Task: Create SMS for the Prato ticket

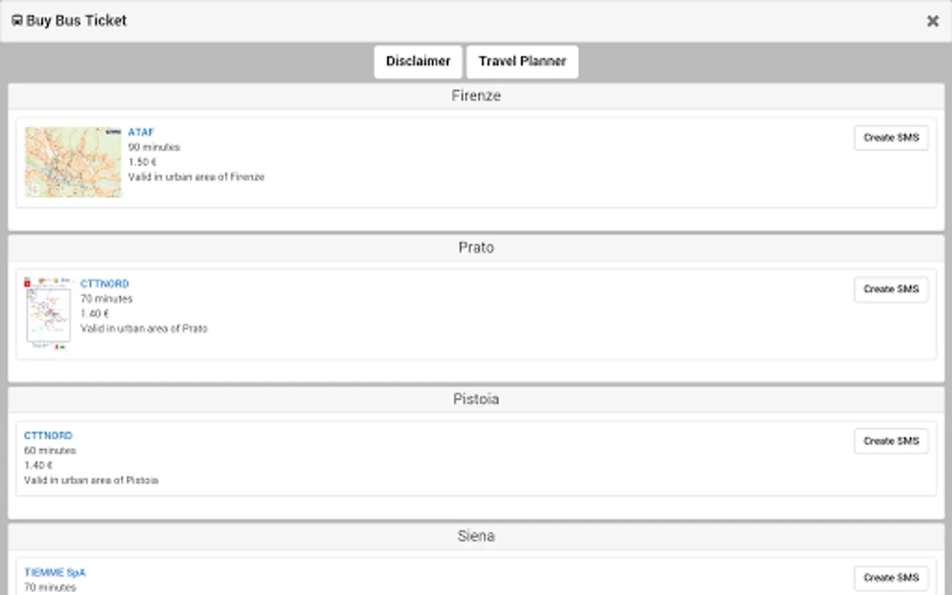Action: pyautogui.click(x=891, y=289)
